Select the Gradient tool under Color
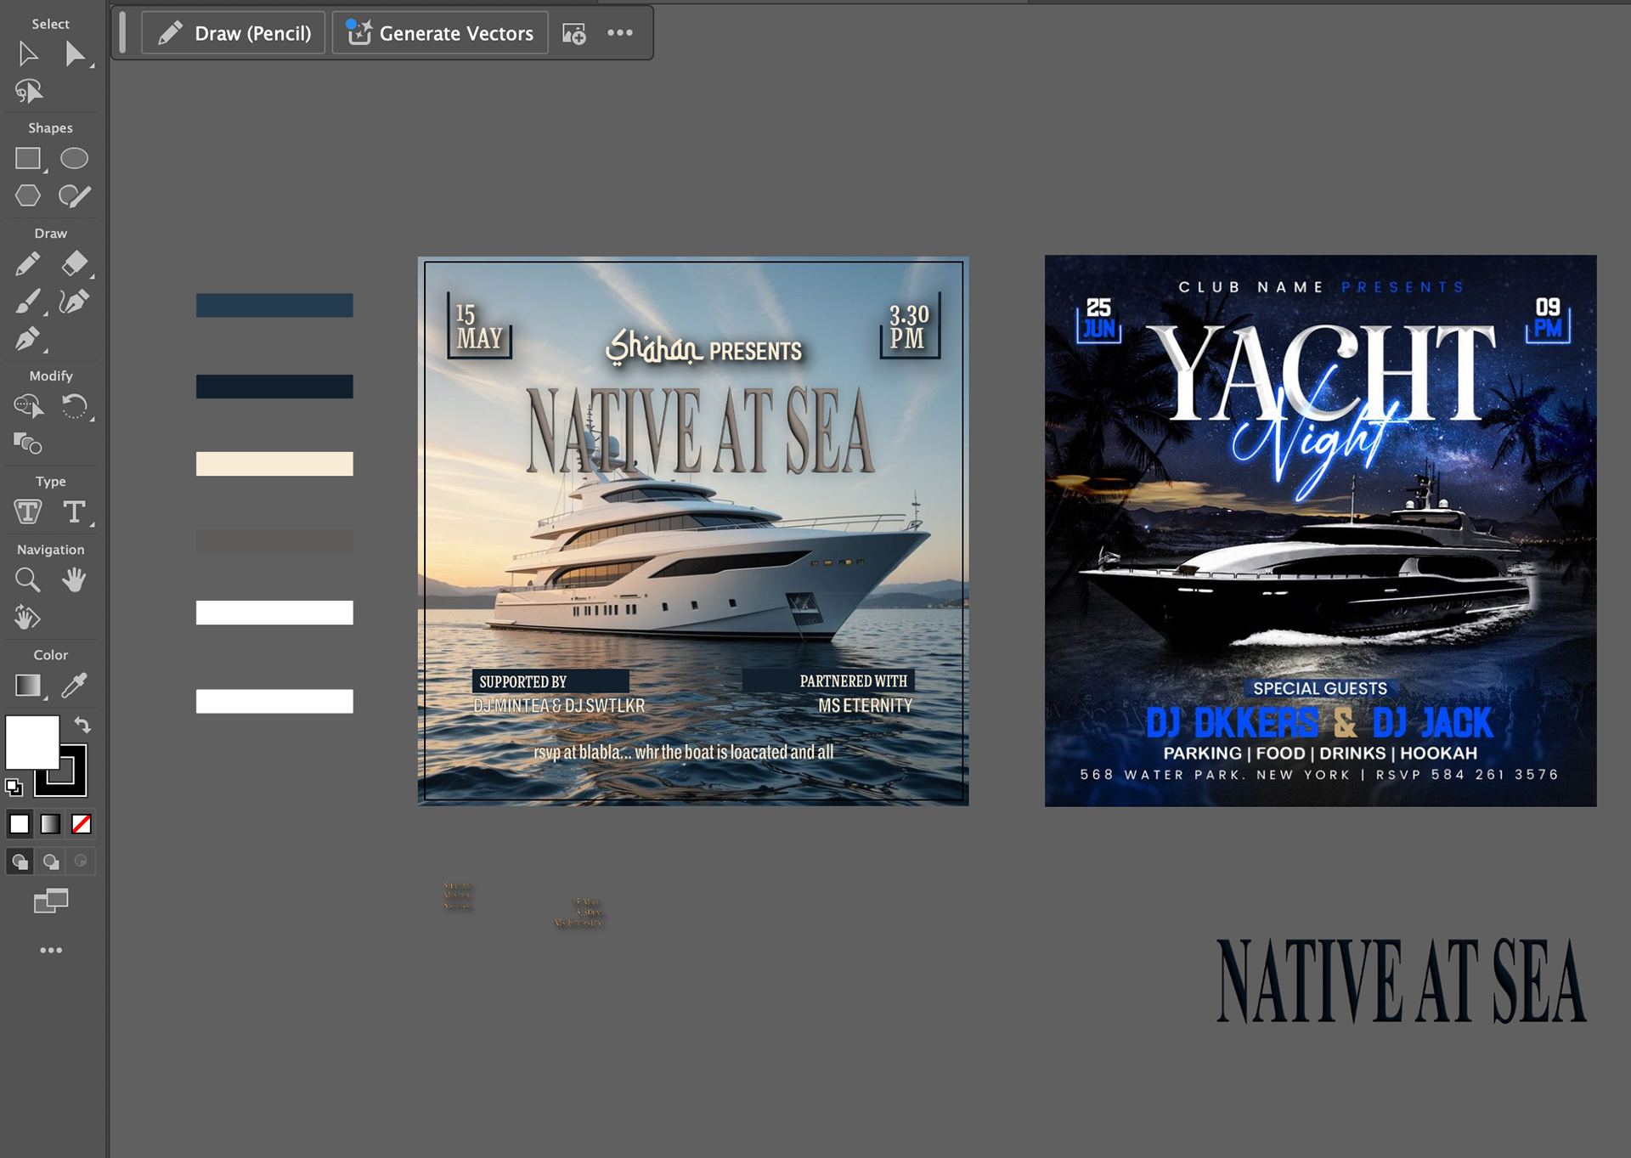The image size is (1631, 1158). point(28,686)
